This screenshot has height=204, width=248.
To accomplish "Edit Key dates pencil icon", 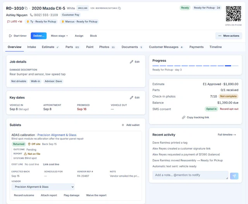I will point(131,97).
